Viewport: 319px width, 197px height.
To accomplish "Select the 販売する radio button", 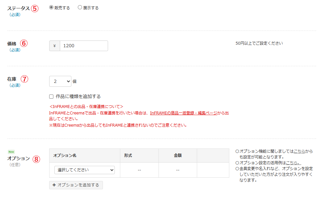I will coord(51,7).
